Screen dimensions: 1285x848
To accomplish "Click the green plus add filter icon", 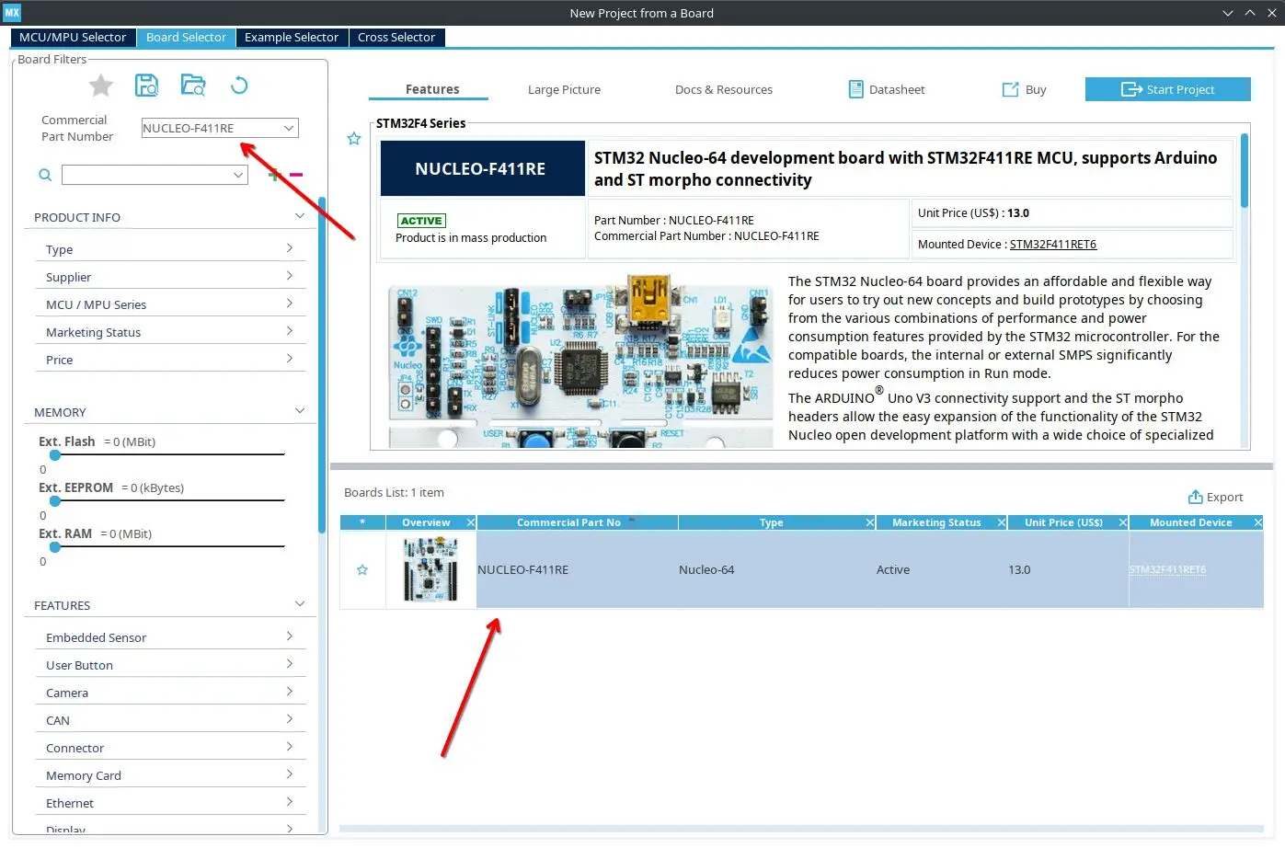I will click(x=273, y=175).
